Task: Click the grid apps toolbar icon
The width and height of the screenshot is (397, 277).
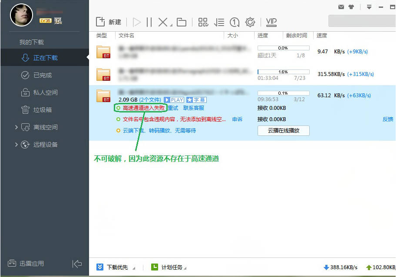Action: (203, 22)
